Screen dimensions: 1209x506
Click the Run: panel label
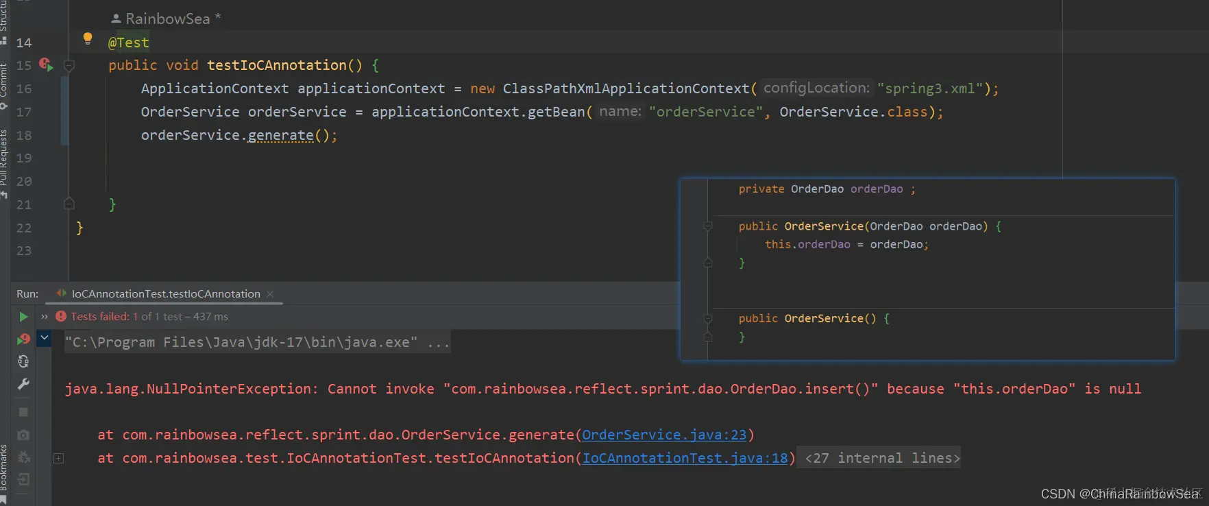coord(27,293)
